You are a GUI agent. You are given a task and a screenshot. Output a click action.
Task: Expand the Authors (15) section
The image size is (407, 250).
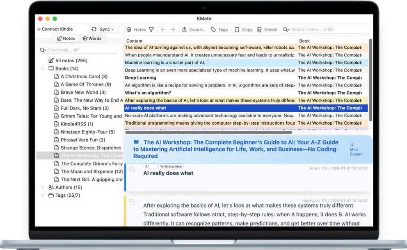[x=43, y=187]
